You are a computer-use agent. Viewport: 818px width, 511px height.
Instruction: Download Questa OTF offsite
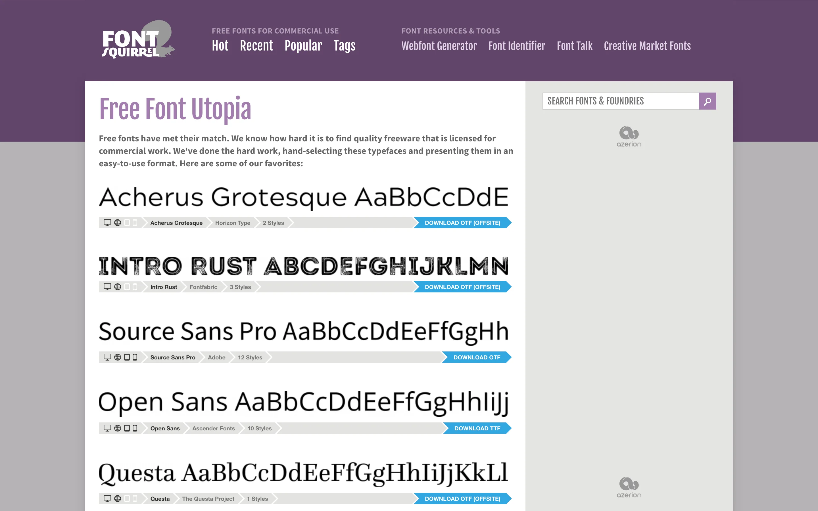coord(462,499)
